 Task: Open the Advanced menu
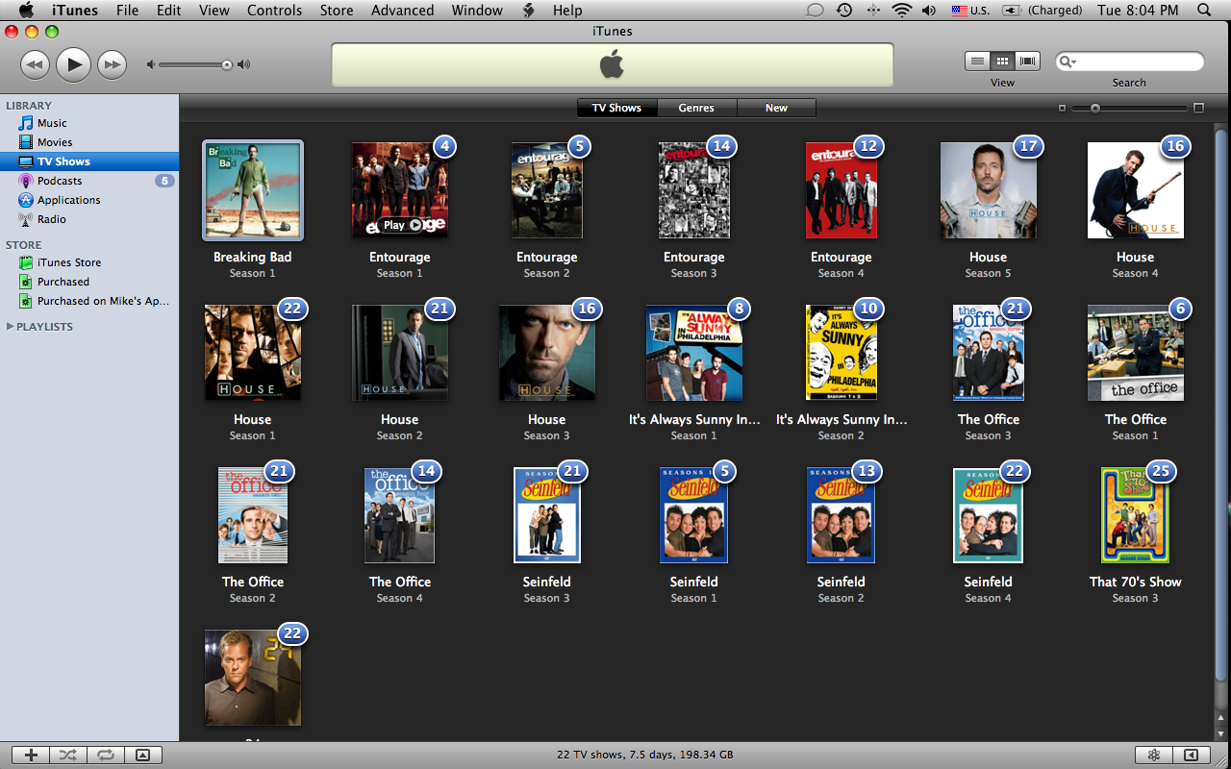pyautogui.click(x=402, y=11)
